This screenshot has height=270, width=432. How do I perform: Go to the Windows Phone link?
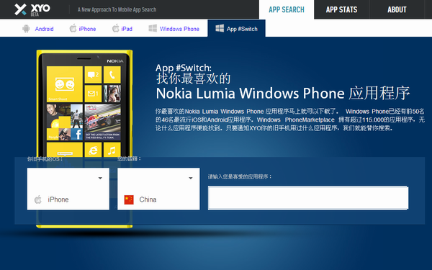pos(179,29)
